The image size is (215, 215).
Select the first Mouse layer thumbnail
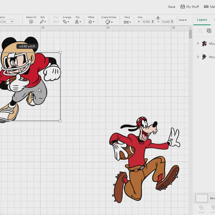coord(204,44)
